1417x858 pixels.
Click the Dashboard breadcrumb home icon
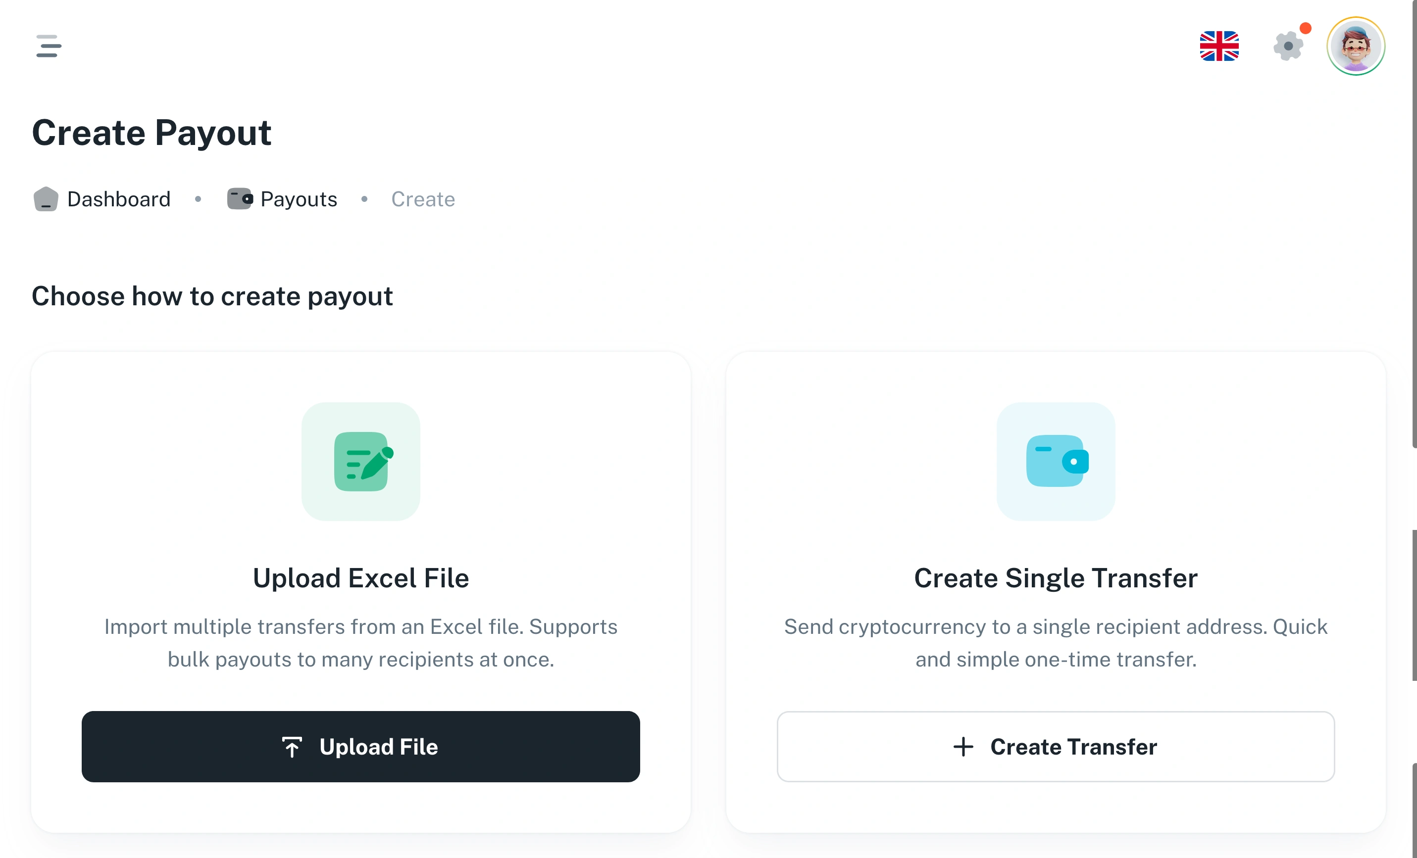coord(46,199)
